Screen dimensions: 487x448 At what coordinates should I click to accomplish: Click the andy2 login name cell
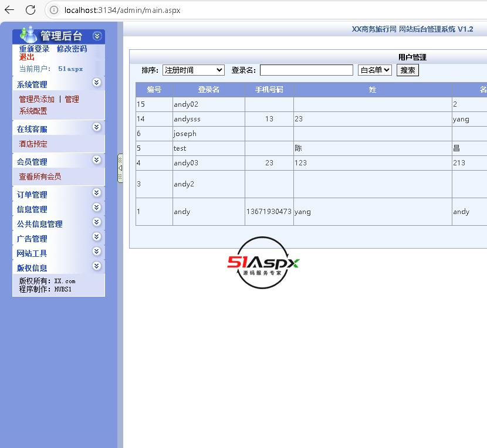[209, 184]
